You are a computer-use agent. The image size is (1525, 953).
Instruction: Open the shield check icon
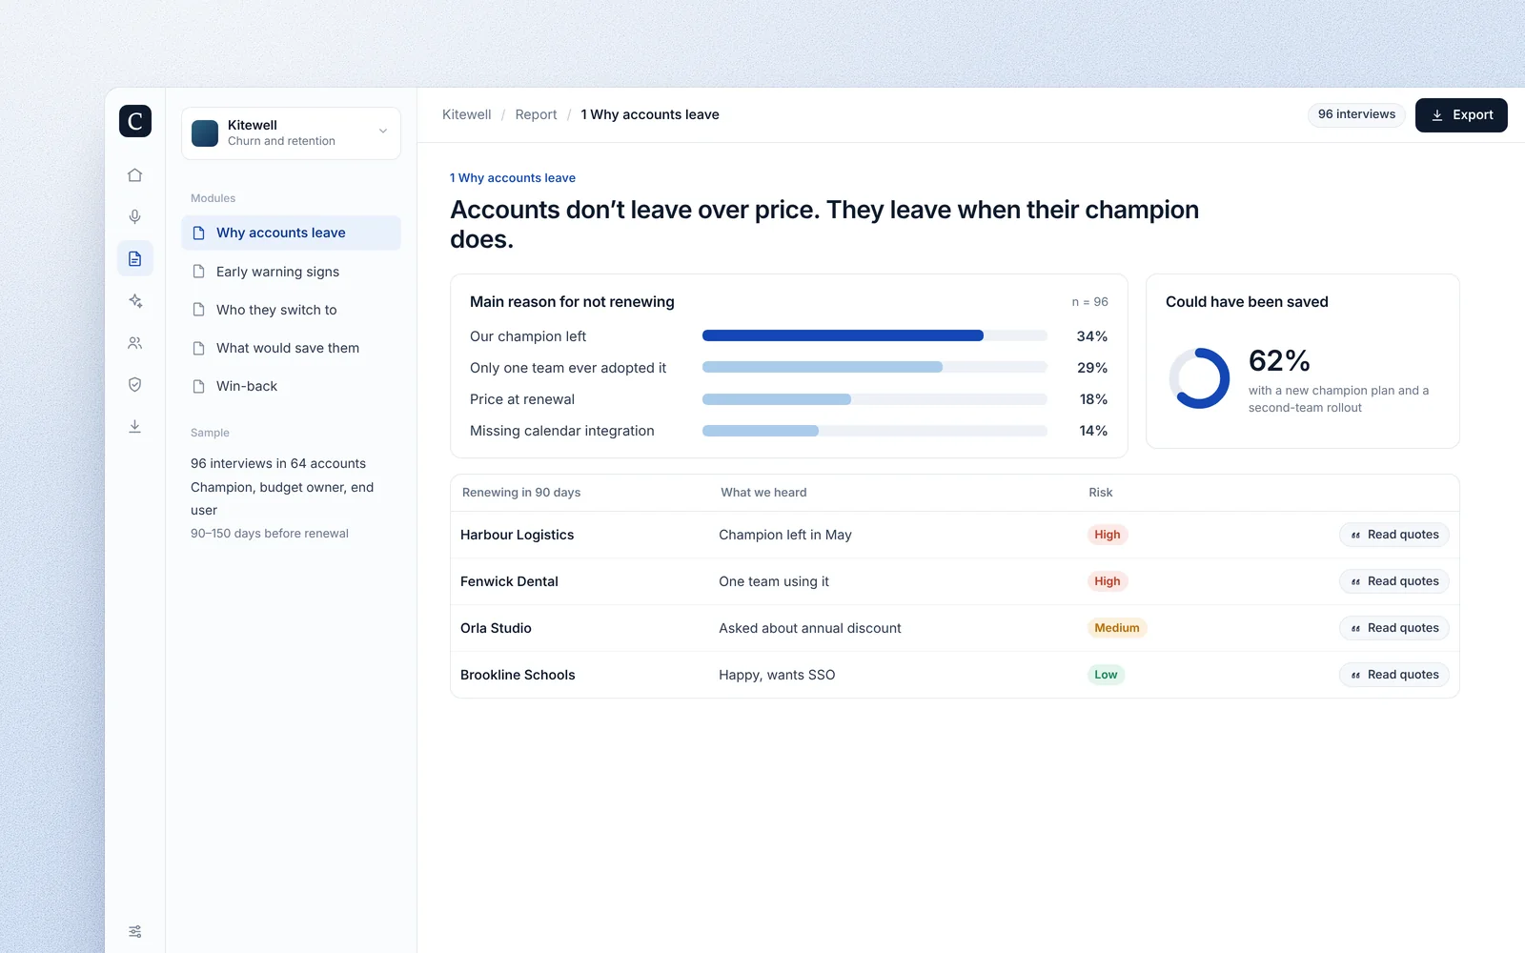coord(135,385)
